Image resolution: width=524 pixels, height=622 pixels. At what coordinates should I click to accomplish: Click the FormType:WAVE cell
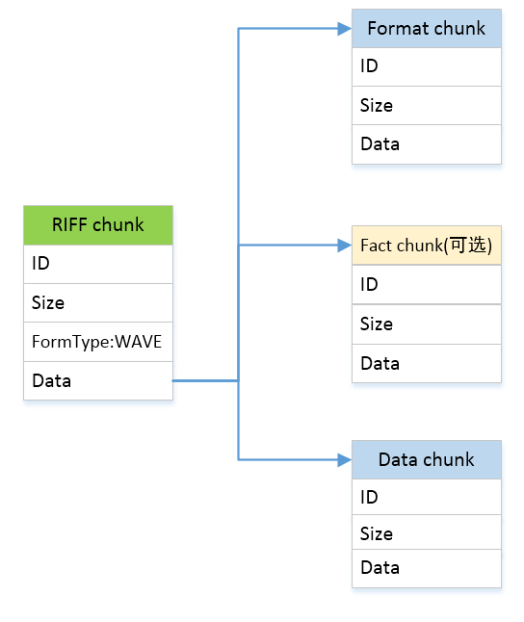(x=98, y=342)
